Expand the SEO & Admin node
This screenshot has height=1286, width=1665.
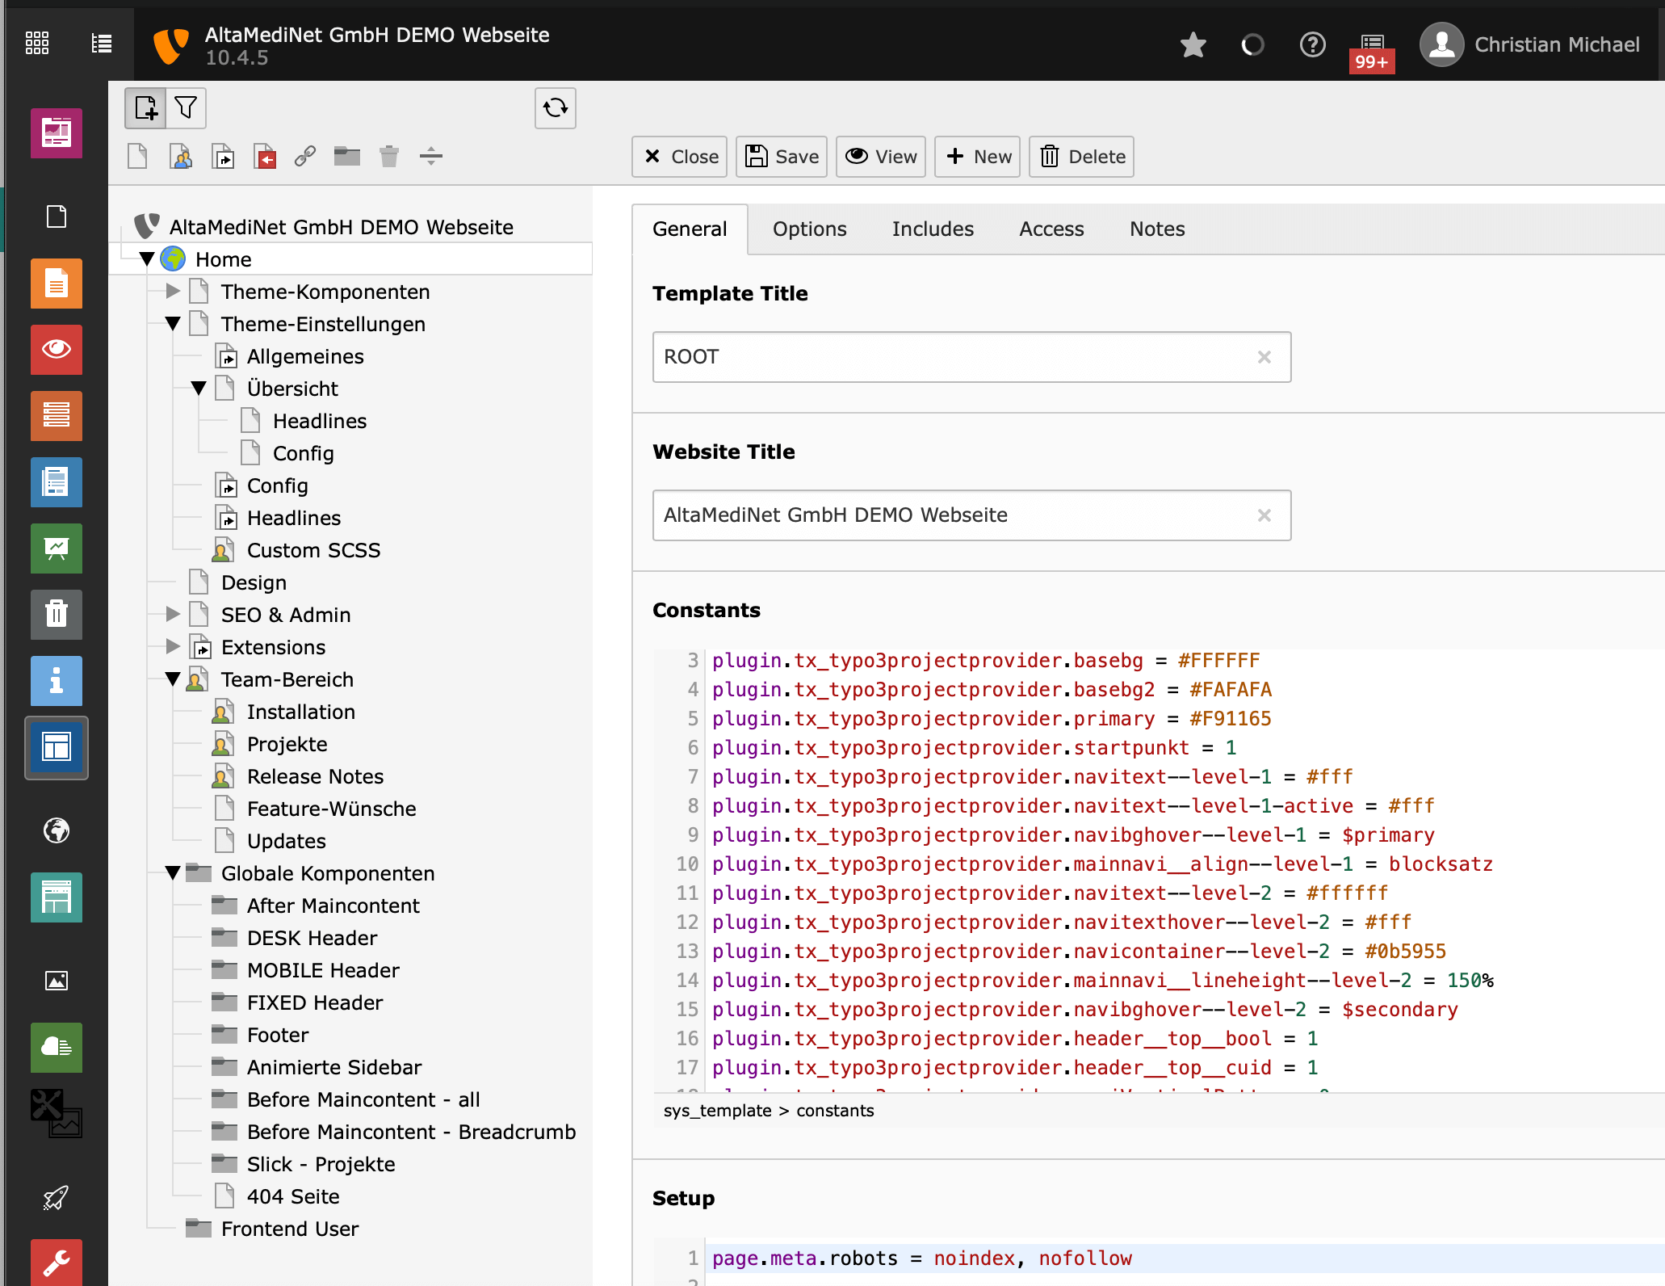tap(173, 614)
